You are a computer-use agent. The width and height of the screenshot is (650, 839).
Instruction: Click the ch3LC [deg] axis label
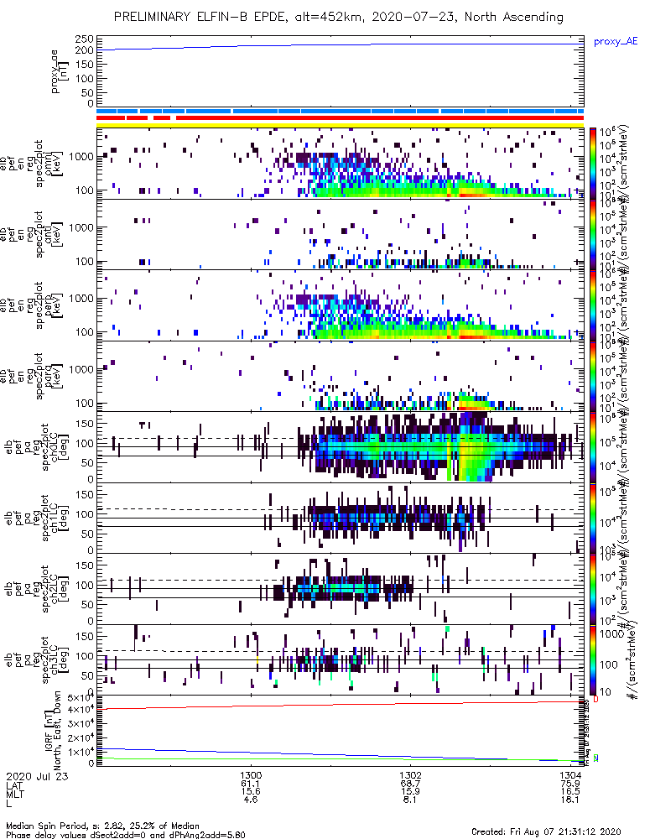[x=60, y=659]
